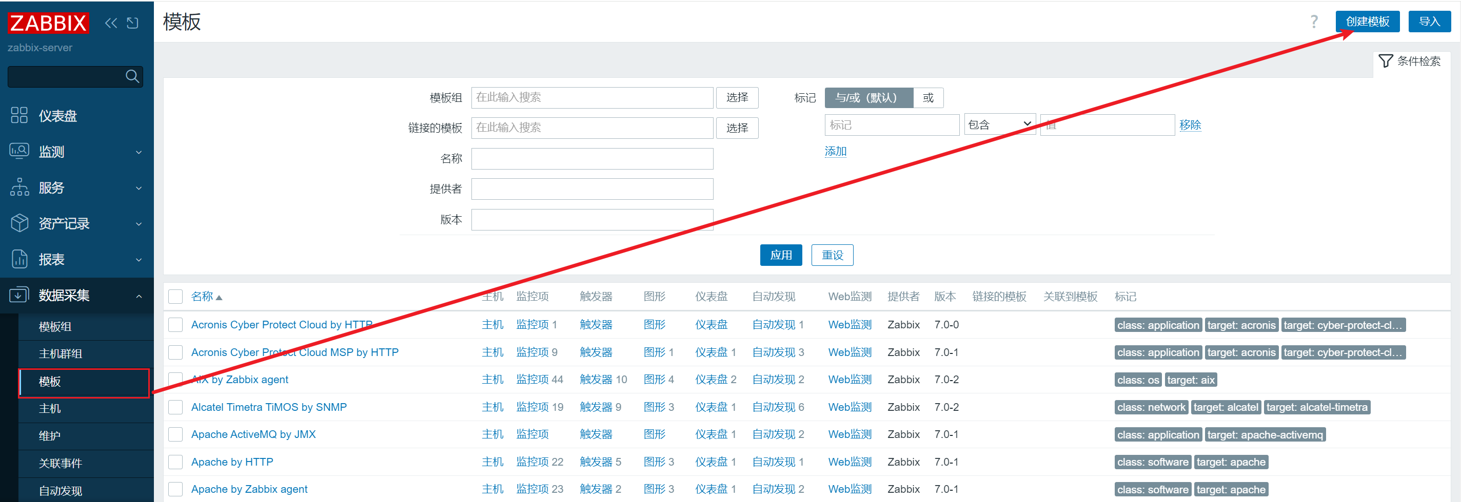
Task: Click the 版本 filter input
Action: click(x=592, y=220)
